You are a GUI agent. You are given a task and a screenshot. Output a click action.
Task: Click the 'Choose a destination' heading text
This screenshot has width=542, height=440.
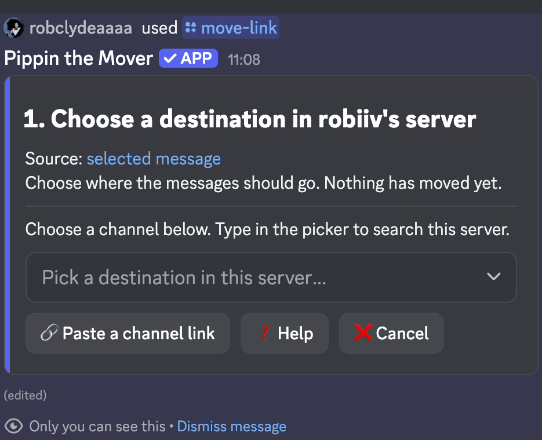[250, 119]
